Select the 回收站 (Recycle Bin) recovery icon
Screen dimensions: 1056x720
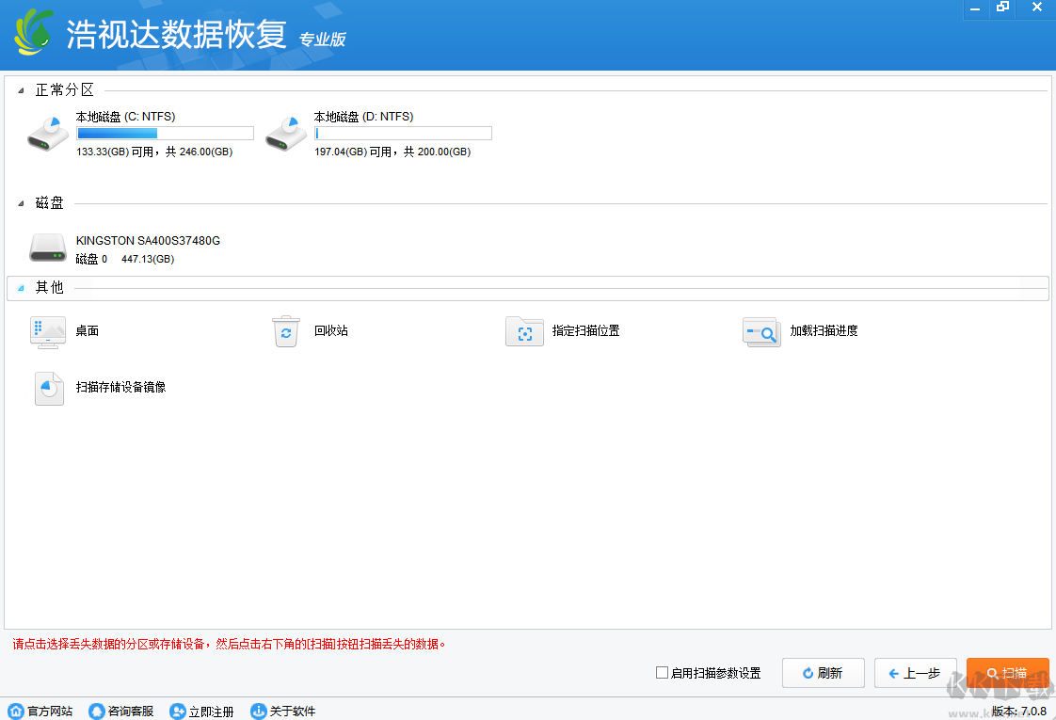coord(286,332)
